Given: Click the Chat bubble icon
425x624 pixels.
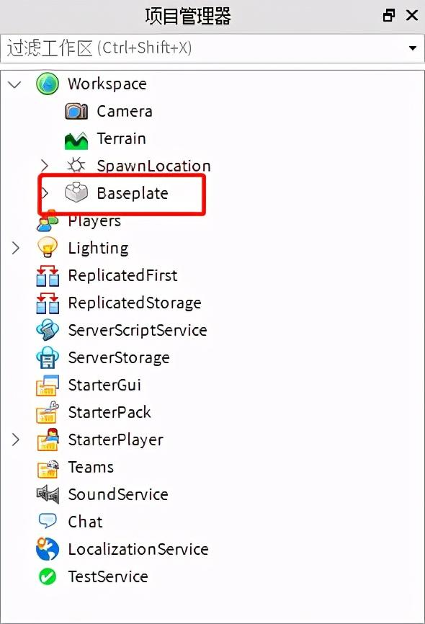Looking at the screenshot, I should click(x=48, y=522).
